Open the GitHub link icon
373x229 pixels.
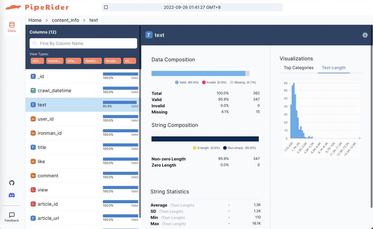[12, 183]
